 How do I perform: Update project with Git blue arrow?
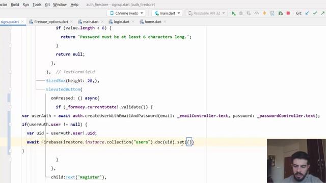pos(307,13)
